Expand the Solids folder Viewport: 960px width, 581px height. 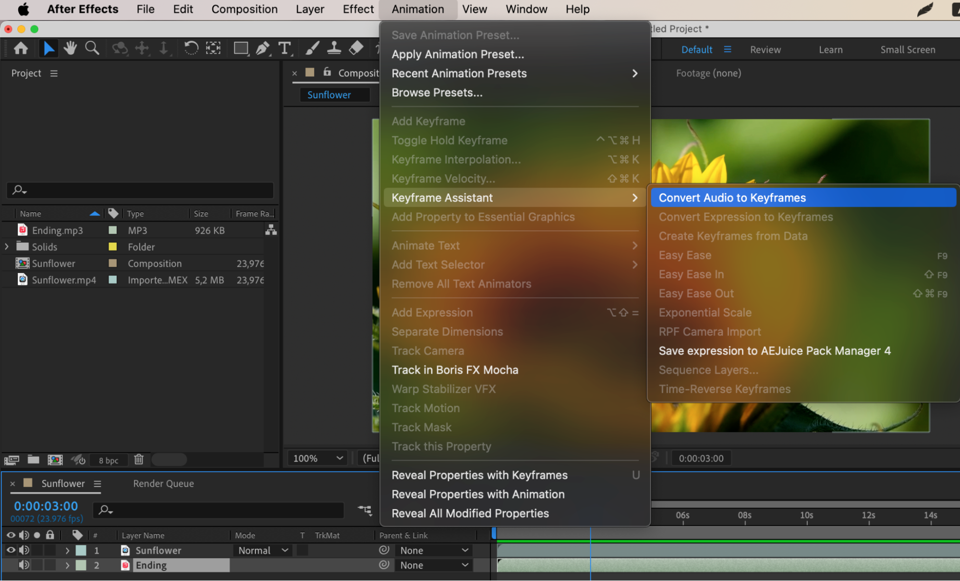[7, 247]
